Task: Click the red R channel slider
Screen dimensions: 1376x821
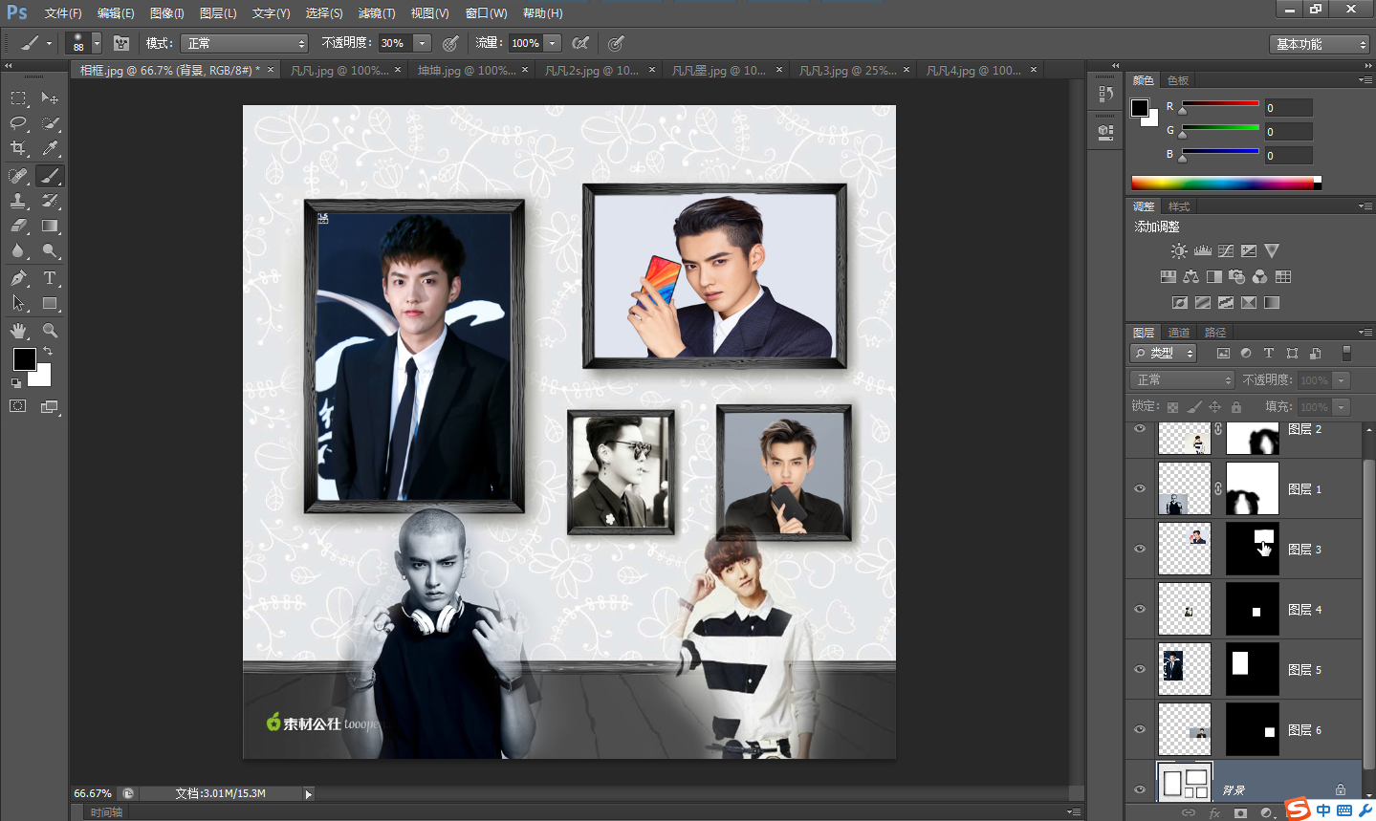Action: [1220, 104]
